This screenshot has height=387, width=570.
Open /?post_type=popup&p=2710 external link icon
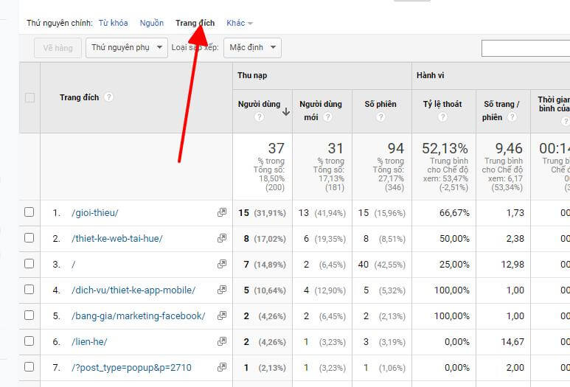(x=222, y=367)
